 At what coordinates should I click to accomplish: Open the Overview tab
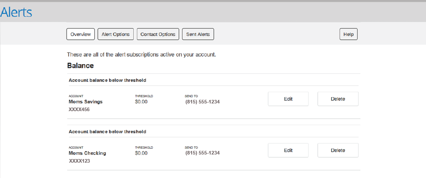pos(80,34)
